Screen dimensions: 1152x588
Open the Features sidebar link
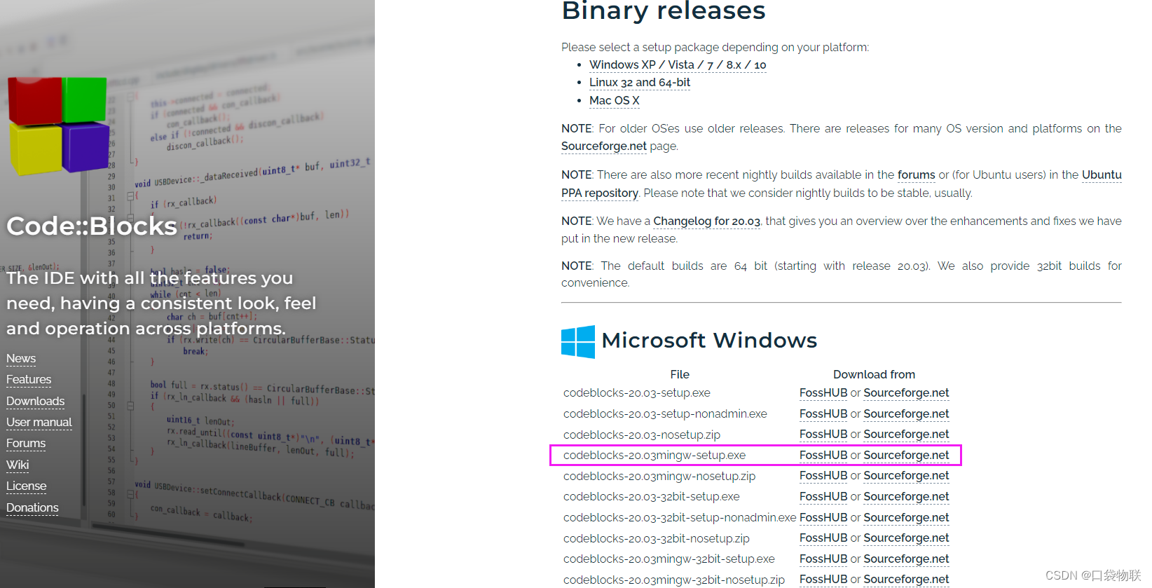29,380
